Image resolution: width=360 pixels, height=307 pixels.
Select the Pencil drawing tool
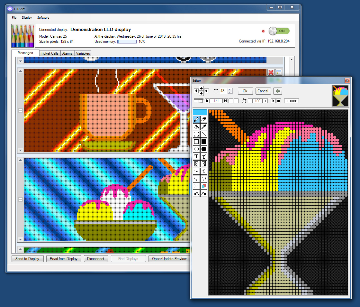(x=196, y=119)
